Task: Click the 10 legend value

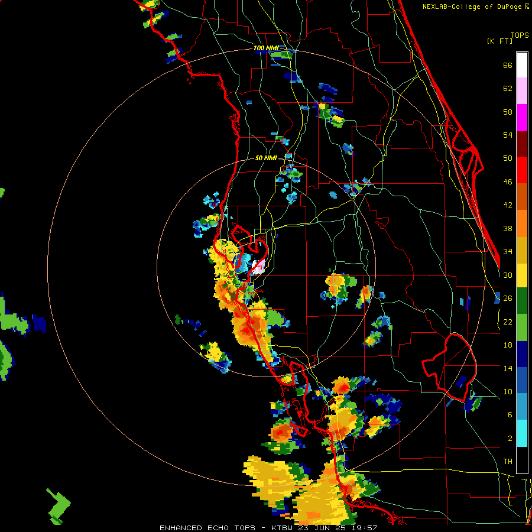Action: click(508, 391)
